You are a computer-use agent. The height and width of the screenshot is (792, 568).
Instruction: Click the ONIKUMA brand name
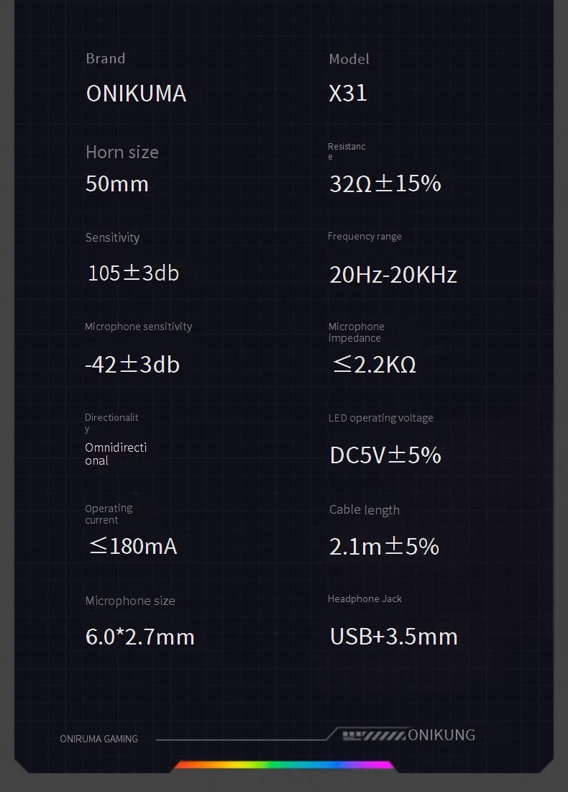[x=136, y=94]
